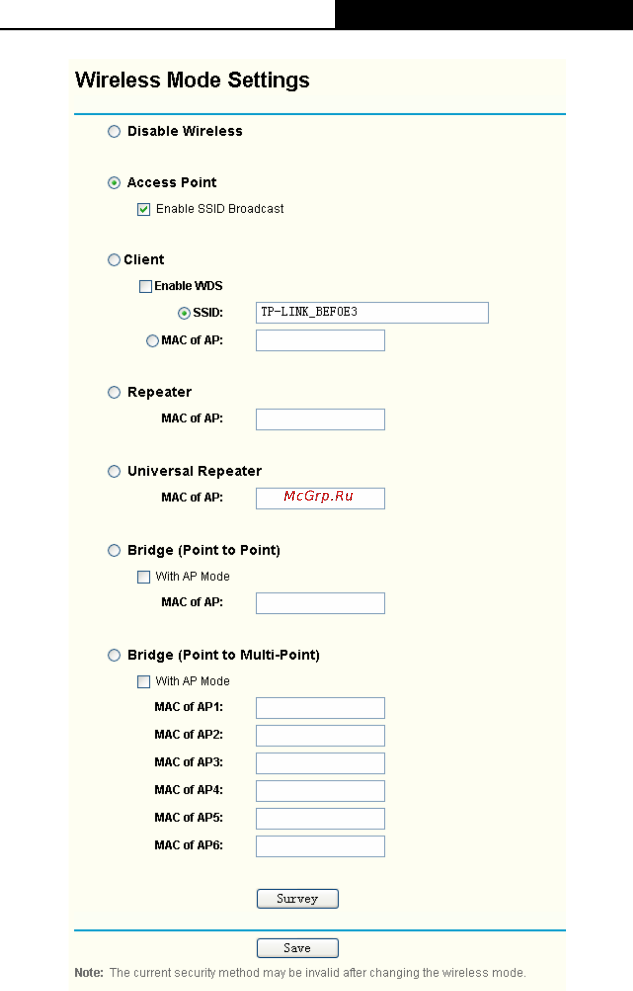Check With AP Mode under Point to Multi-Point
633x991 pixels.
point(144,682)
